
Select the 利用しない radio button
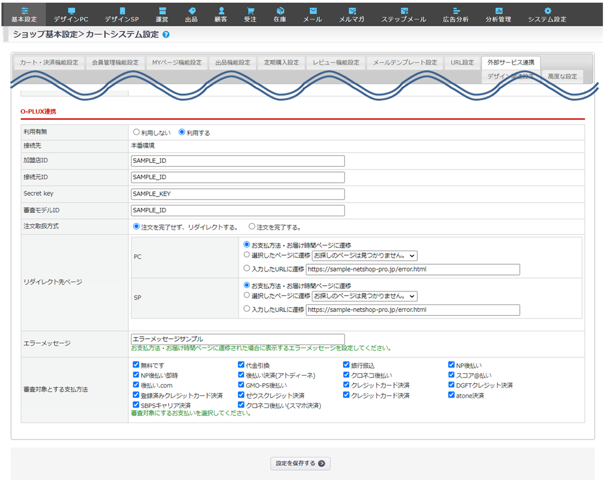pos(136,132)
